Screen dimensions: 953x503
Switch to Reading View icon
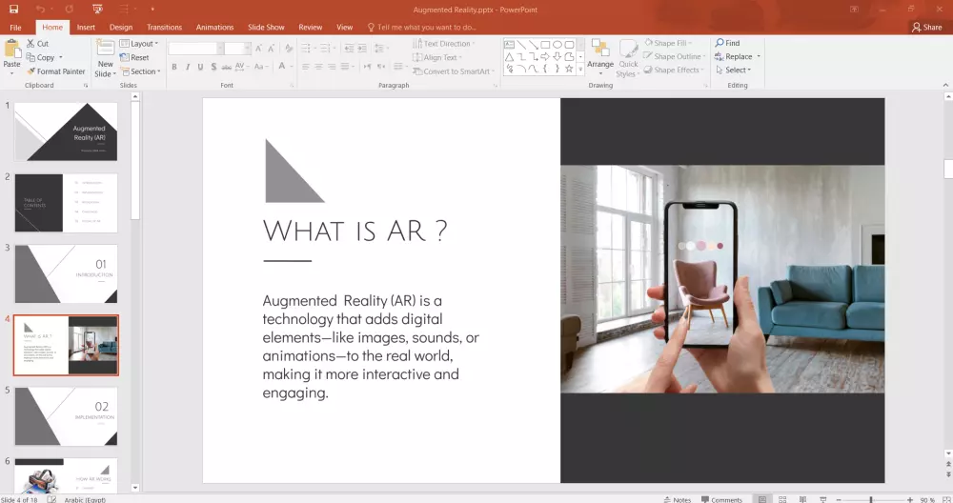tap(802, 499)
